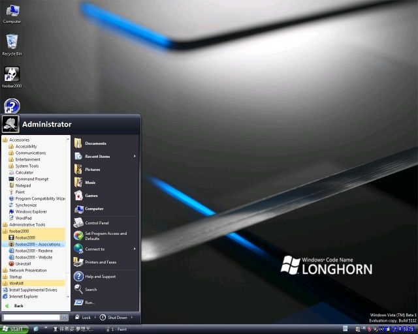Click the Start button on taskbar
This screenshot has height=334, width=418.
pyautogui.click(x=14, y=329)
